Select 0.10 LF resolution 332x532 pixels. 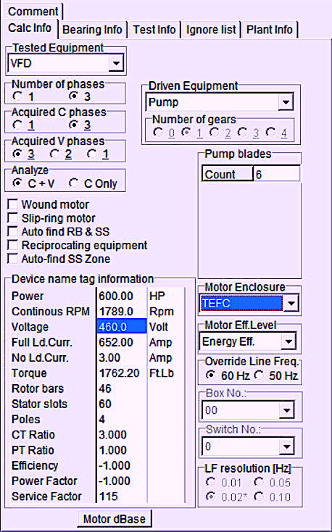coord(259,496)
